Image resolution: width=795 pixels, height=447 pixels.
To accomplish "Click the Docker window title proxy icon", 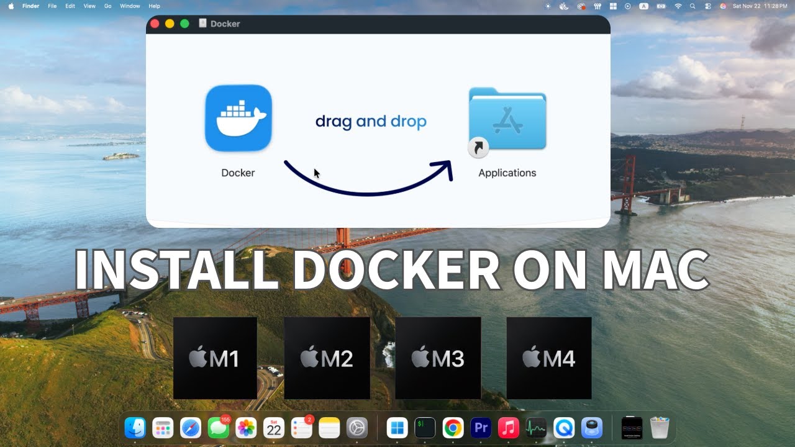I will tap(202, 23).
